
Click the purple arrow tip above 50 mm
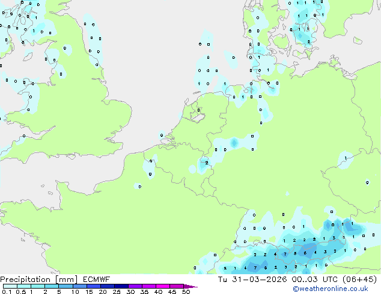[x=190, y=286]
